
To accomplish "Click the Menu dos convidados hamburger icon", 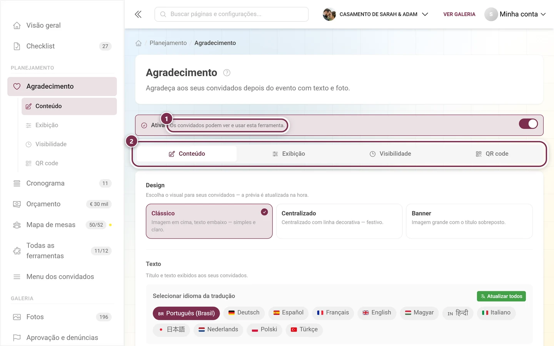I will (x=17, y=277).
